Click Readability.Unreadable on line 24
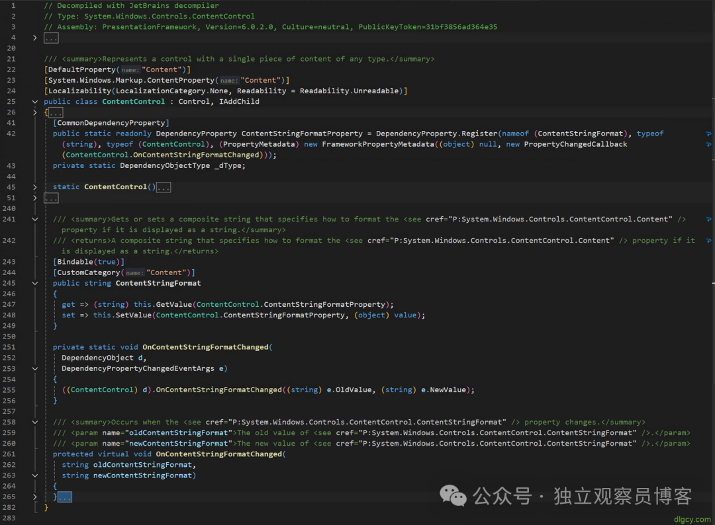Image resolution: width=715 pixels, height=525 pixels. (350, 91)
